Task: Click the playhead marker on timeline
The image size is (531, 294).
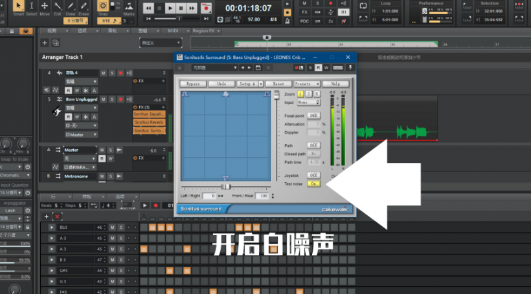Action: pos(267,37)
